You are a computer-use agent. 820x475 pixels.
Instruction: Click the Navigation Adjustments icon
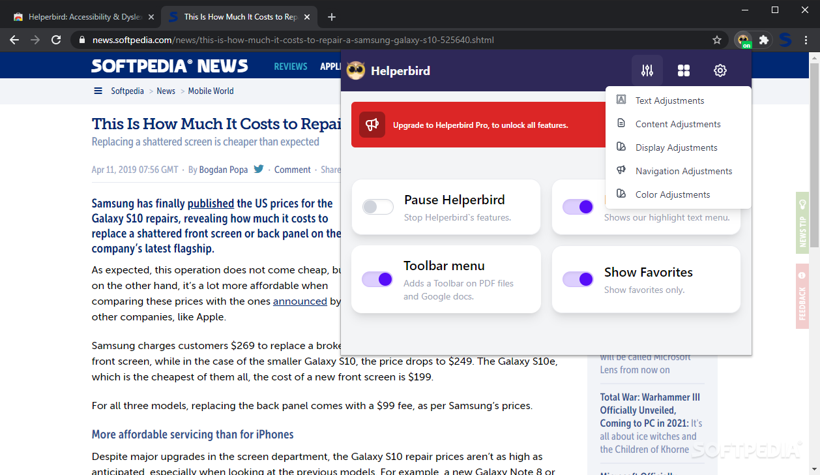[621, 170]
